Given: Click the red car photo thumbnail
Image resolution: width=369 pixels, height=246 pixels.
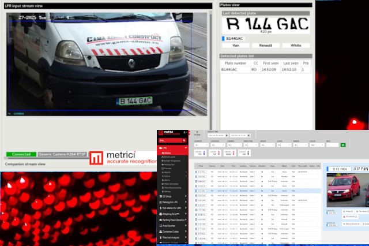Looking at the screenshot, I should 348,190.
